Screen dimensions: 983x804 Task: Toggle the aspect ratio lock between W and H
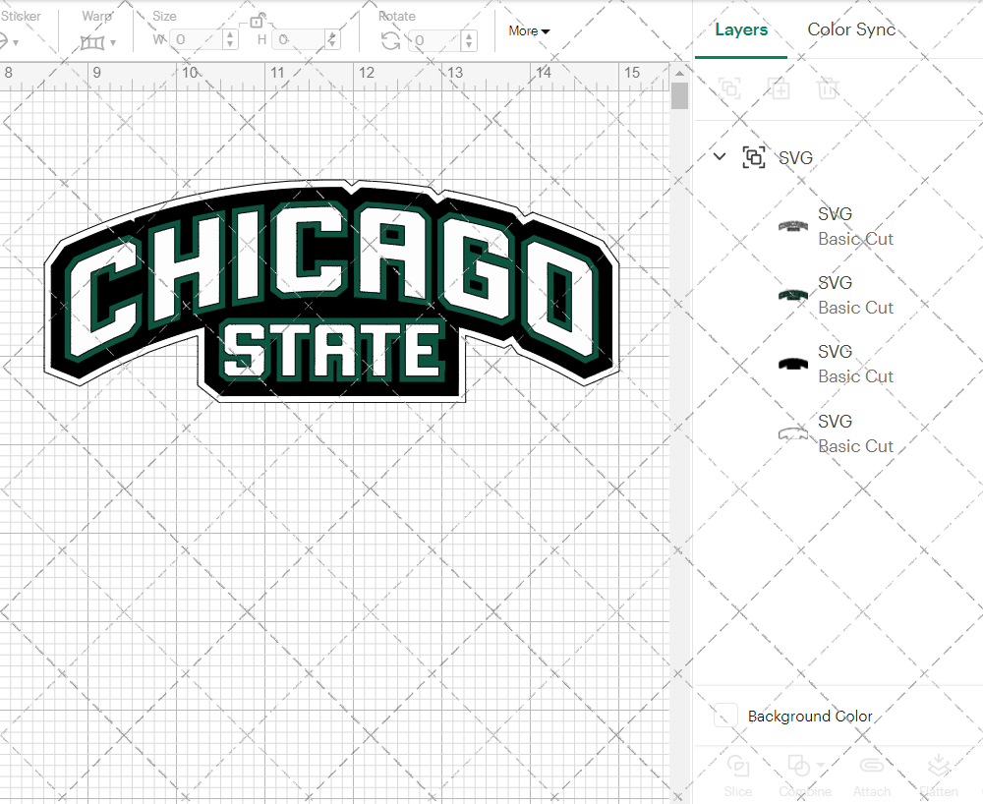pos(258,21)
